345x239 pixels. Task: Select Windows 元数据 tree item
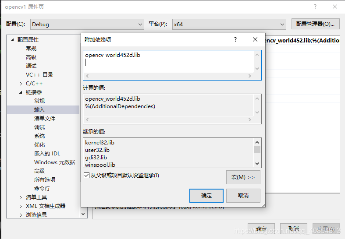[x=54, y=162]
